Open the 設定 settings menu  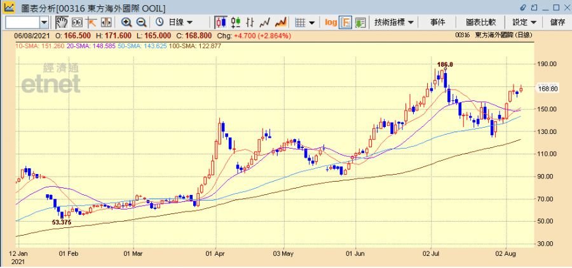pos(524,22)
